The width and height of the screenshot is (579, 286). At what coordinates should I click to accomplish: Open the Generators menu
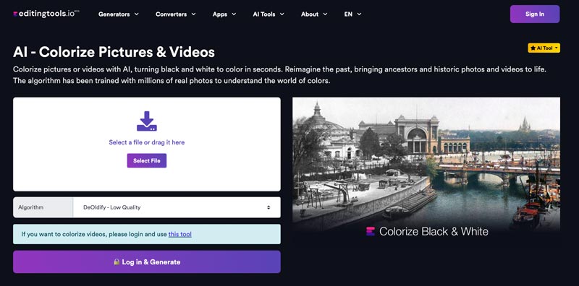[119, 14]
